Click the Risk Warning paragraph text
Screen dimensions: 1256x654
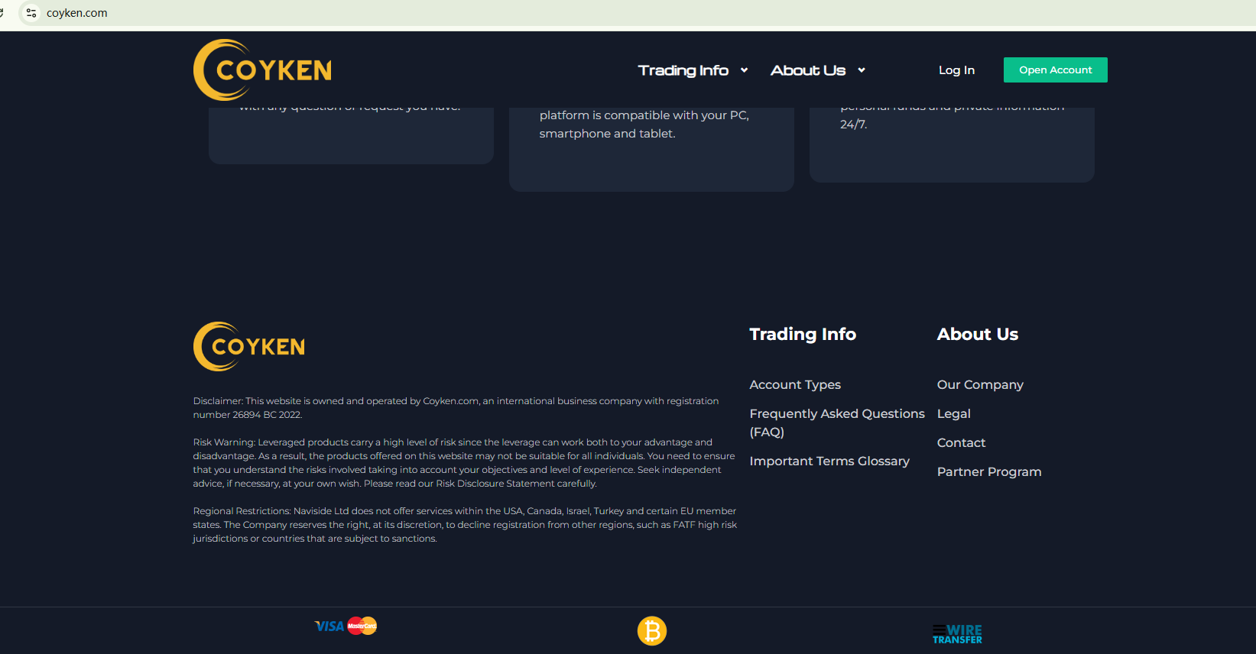click(x=464, y=463)
